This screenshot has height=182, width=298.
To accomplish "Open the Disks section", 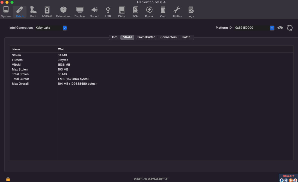I will pyautogui.click(x=122, y=12).
